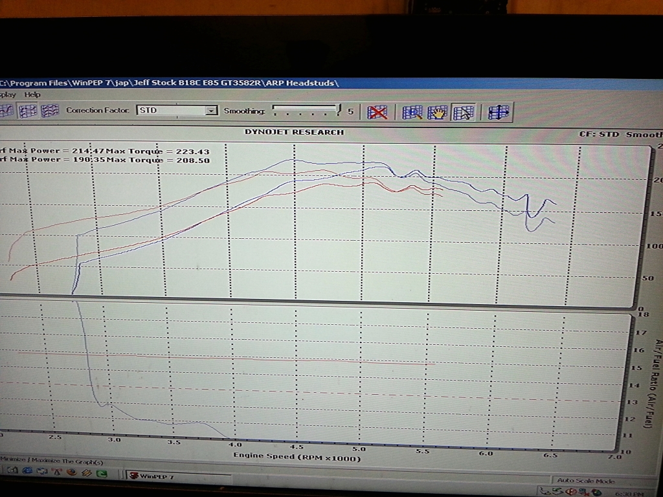The image size is (663, 497).
Task: Open the Correction Factor dropdown arrow
Action: click(211, 111)
